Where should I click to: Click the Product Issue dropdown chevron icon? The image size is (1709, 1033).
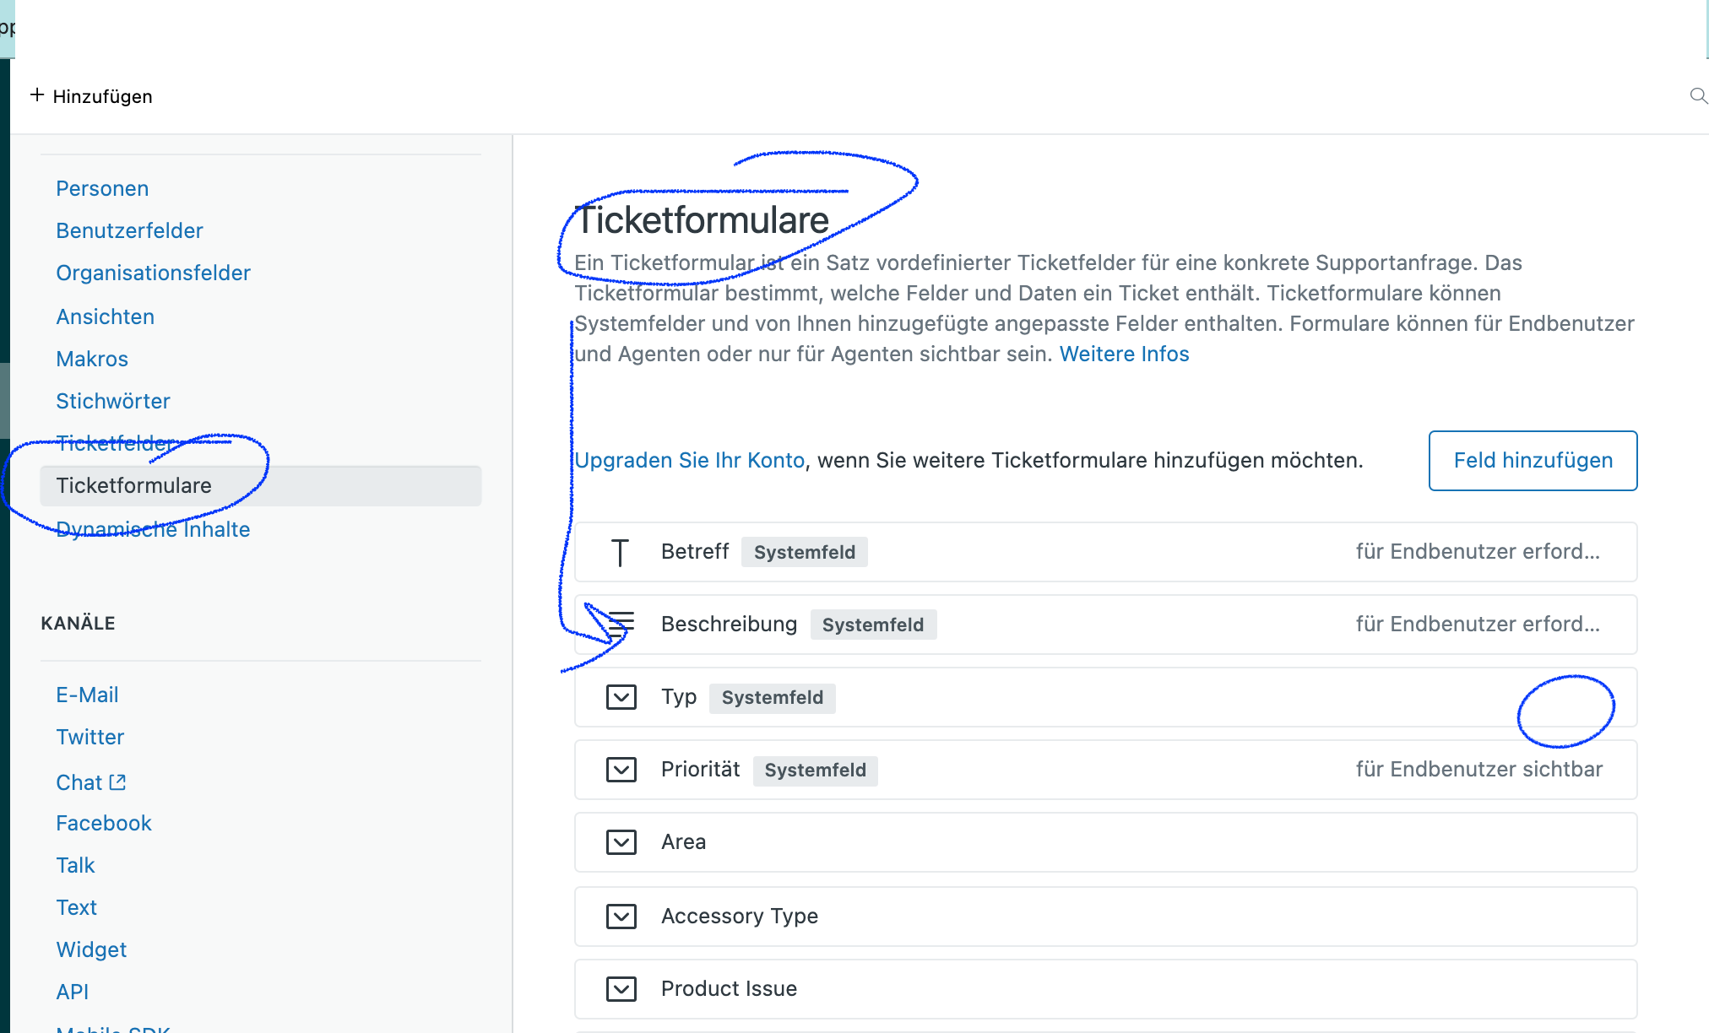pyautogui.click(x=621, y=988)
